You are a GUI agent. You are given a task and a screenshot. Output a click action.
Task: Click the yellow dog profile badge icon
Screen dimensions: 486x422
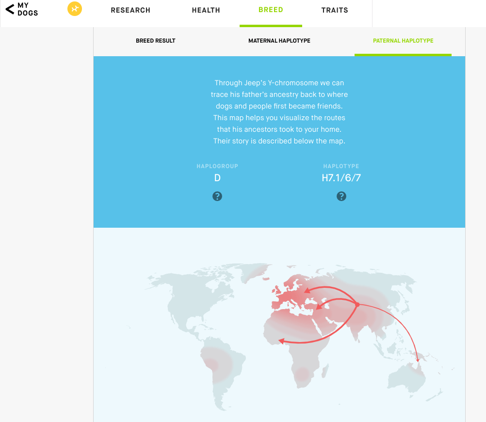pos(75,9)
